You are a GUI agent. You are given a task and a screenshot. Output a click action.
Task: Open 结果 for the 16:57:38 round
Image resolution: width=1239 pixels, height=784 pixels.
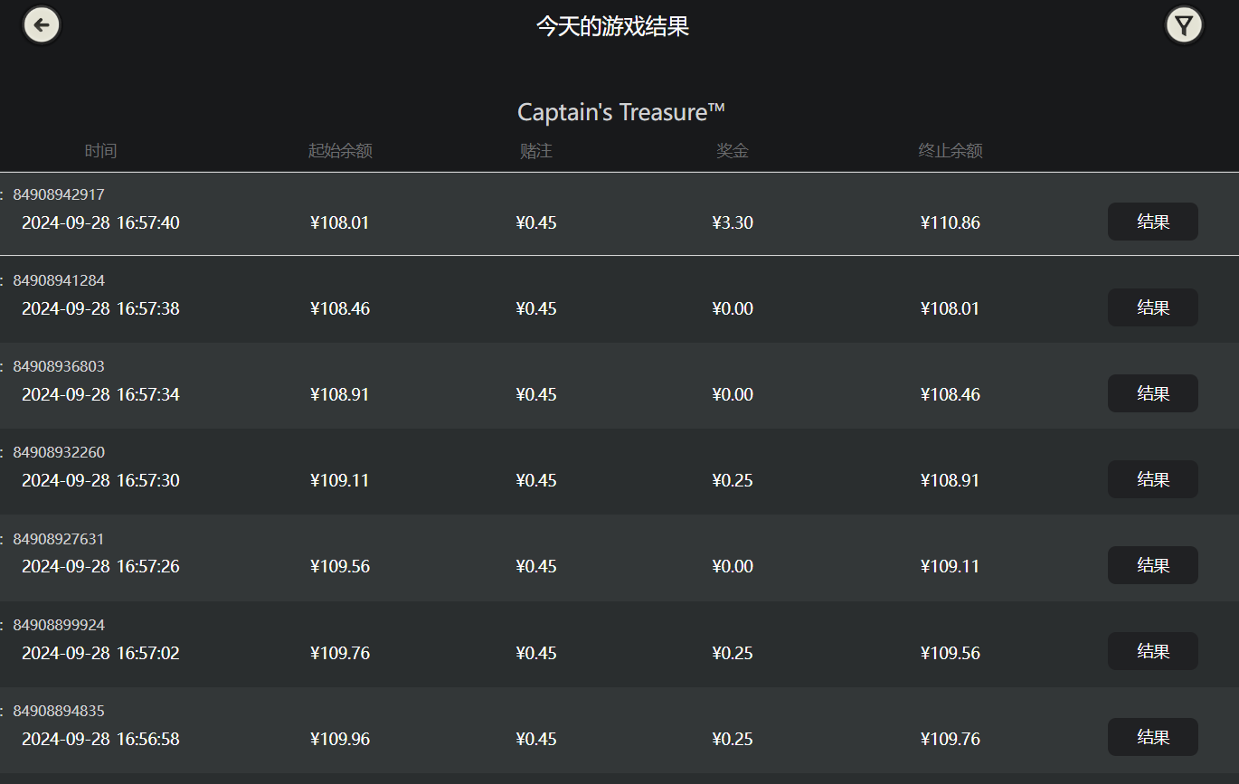pyautogui.click(x=1152, y=307)
